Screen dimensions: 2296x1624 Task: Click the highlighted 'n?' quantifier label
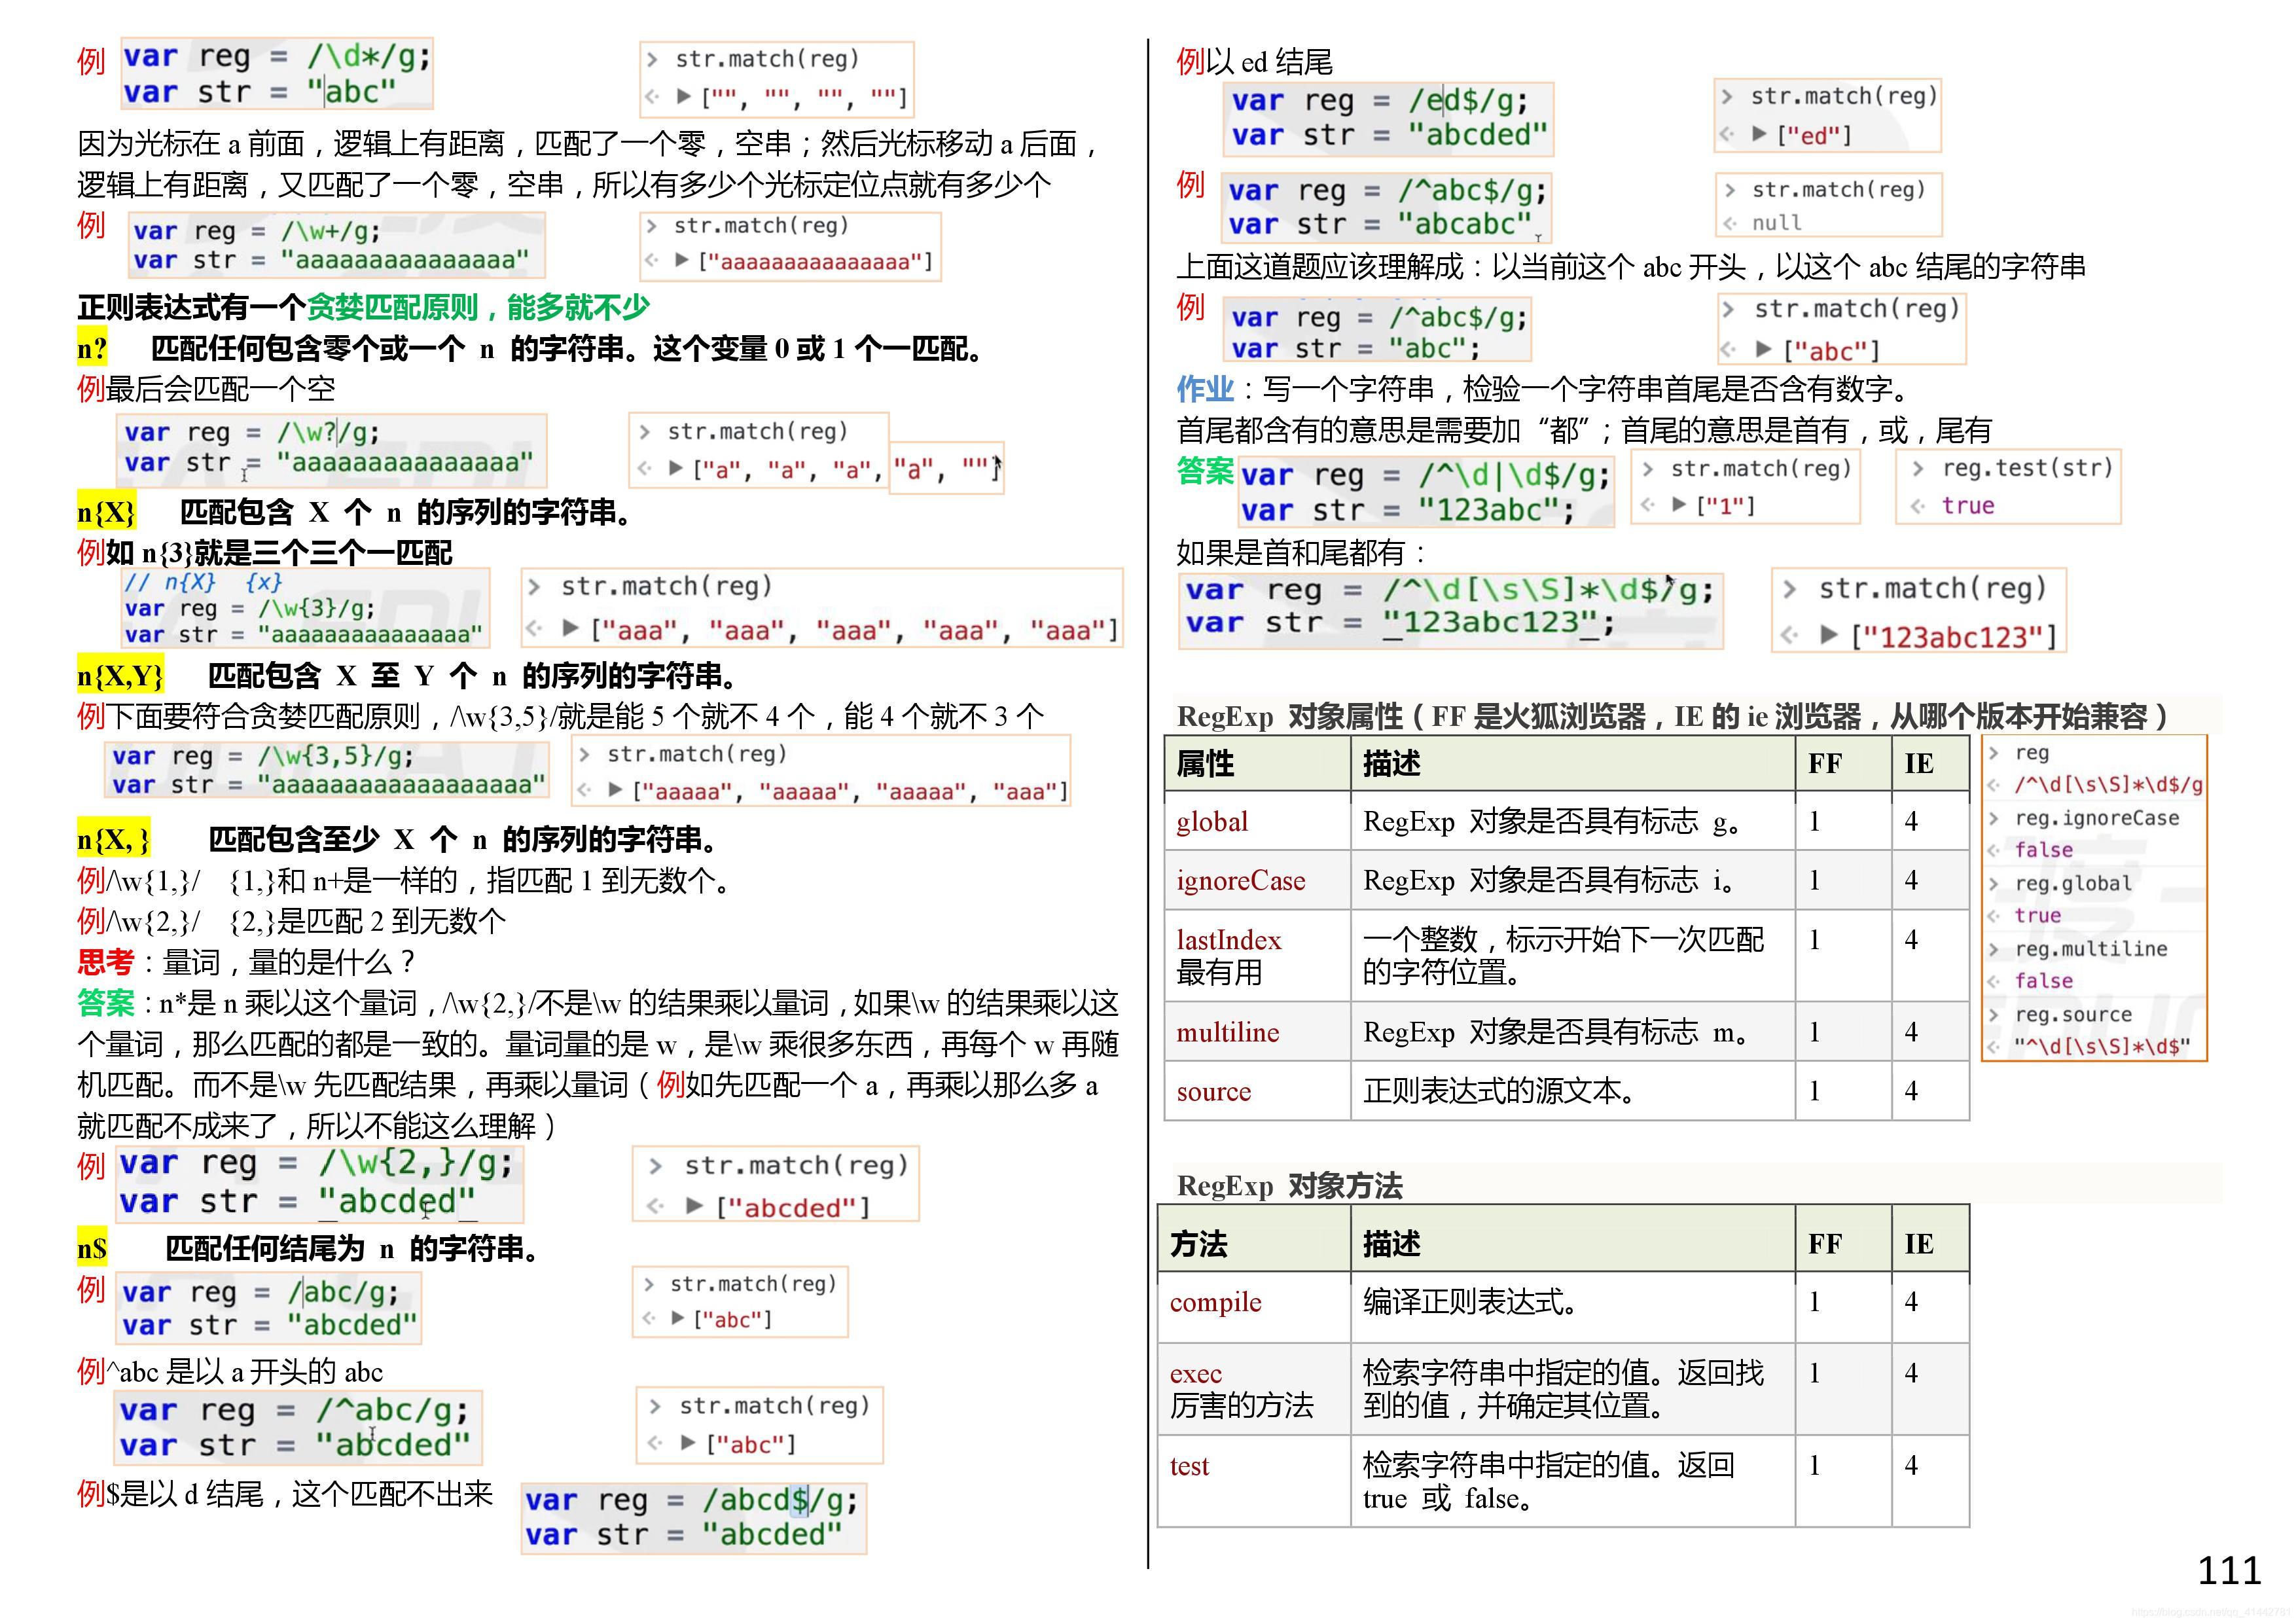pos(92,348)
